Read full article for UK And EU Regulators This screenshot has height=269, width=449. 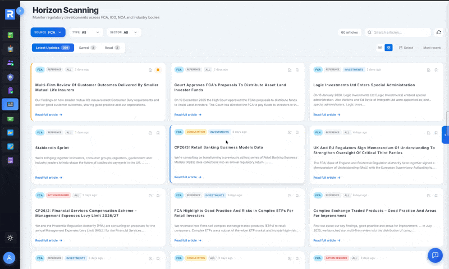coord(327,178)
